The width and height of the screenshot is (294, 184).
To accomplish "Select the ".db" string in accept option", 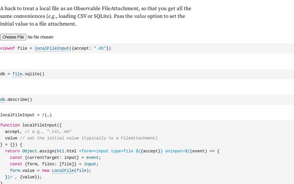I will tap(100, 48).
